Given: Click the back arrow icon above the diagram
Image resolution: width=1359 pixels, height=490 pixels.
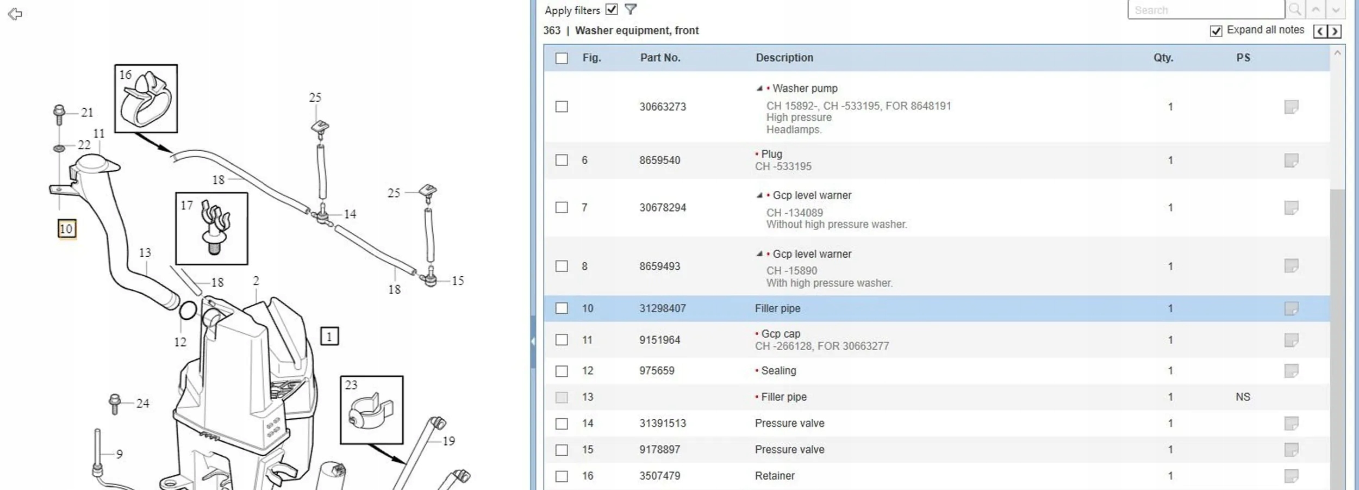Looking at the screenshot, I should coord(15,14).
